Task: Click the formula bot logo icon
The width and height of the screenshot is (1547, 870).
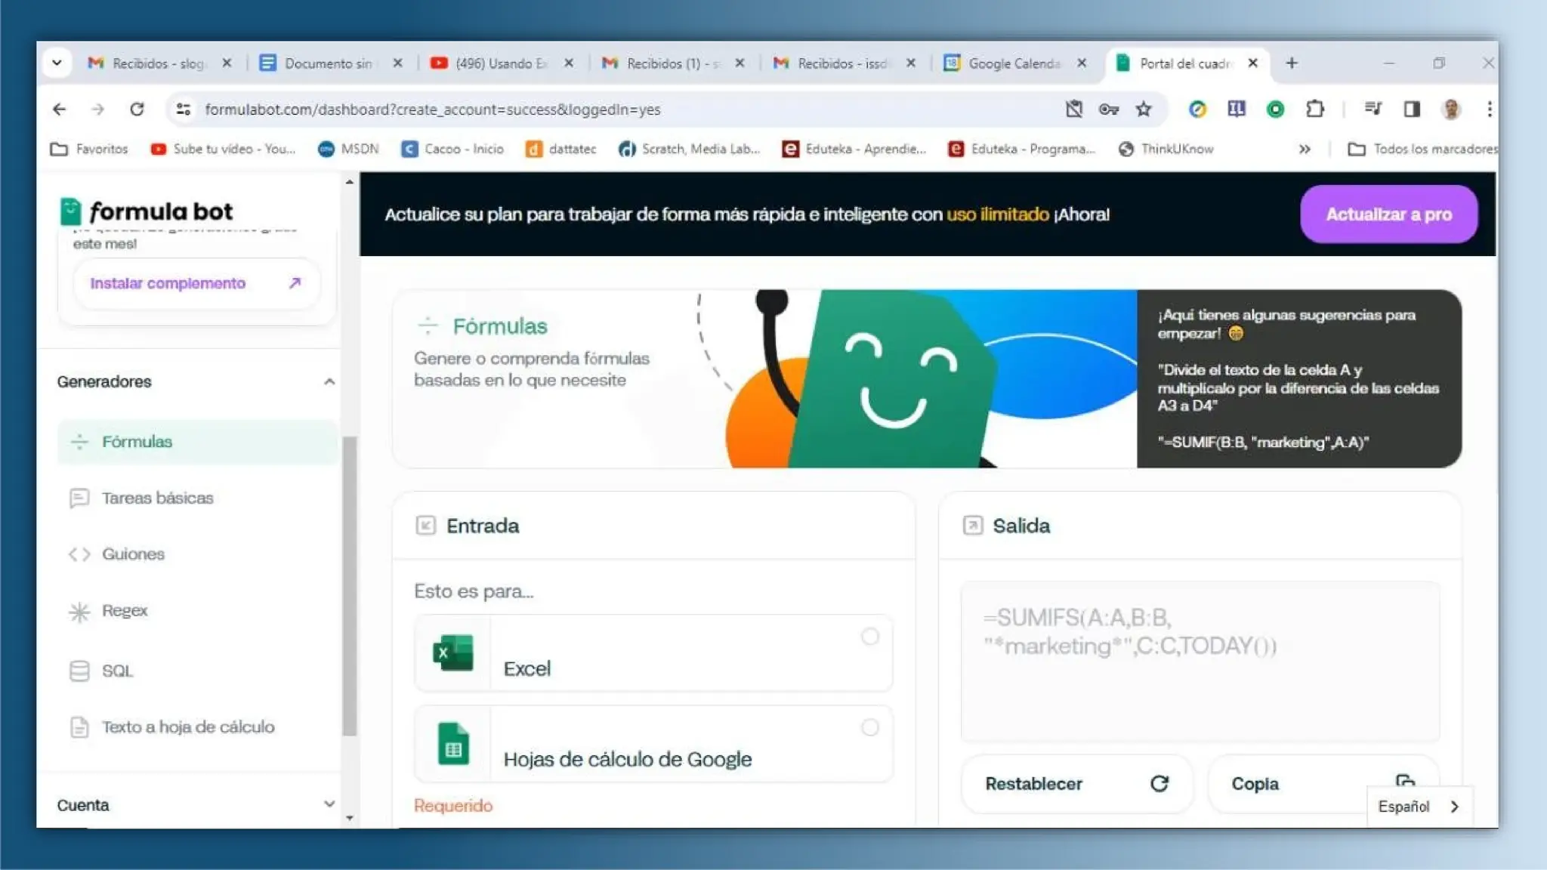Action: pos(70,211)
